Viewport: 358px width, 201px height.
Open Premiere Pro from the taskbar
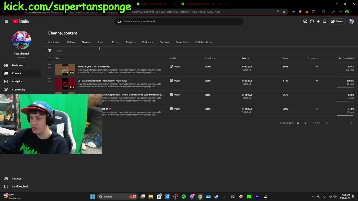(x=258, y=197)
